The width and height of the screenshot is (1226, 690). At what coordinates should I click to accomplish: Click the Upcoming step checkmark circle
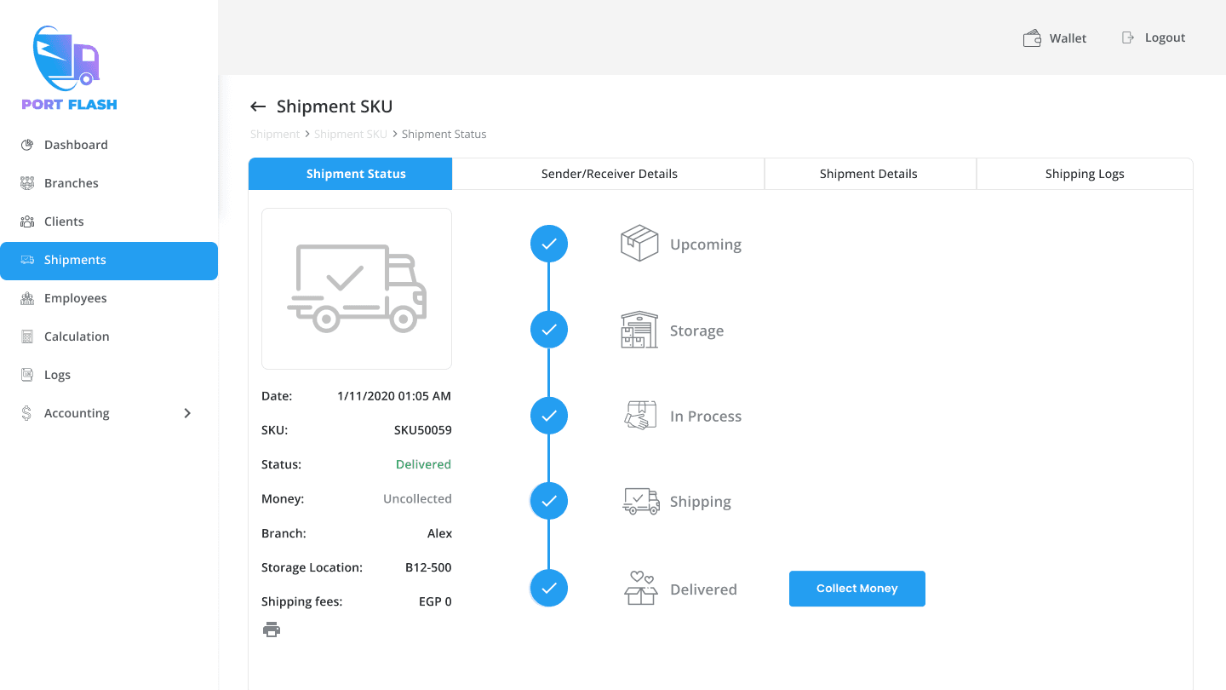tap(549, 244)
